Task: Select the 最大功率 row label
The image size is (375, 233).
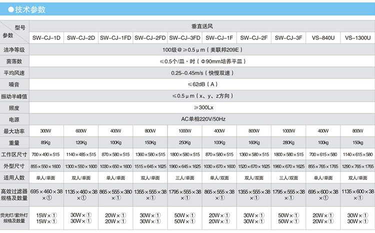Action: tap(14, 131)
